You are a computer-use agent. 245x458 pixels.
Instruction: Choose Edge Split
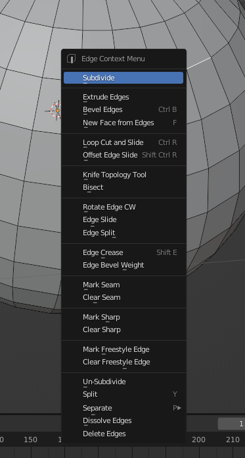(123, 233)
